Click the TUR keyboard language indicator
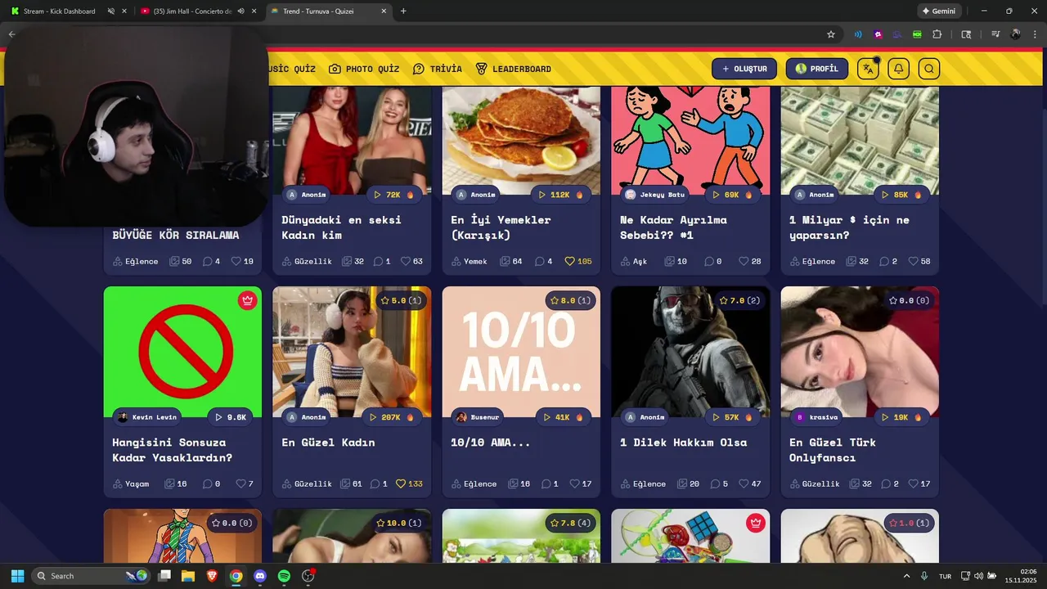The width and height of the screenshot is (1047, 589). coord(945,576)
